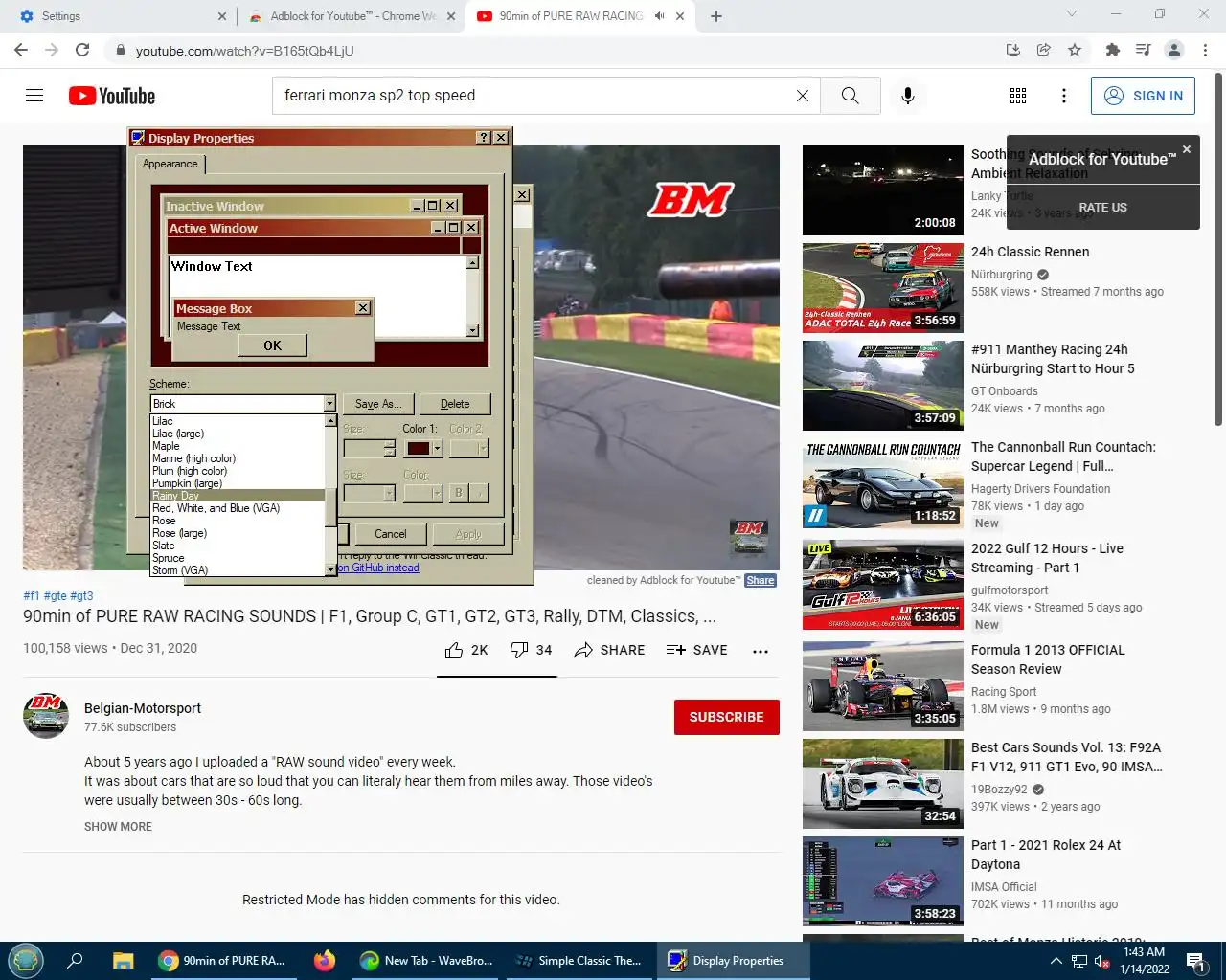Open YouTube settings three-dot menu
The height and width of the screenshot is (980, 1226).
(1064, 96)
